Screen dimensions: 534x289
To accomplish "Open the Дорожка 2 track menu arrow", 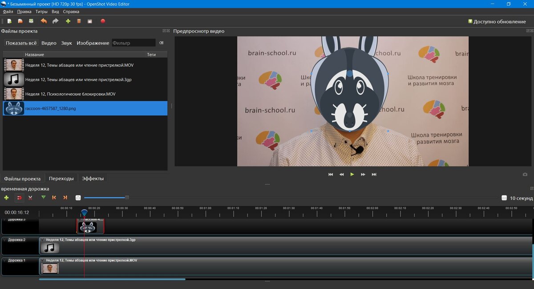I will coord(4,240).
